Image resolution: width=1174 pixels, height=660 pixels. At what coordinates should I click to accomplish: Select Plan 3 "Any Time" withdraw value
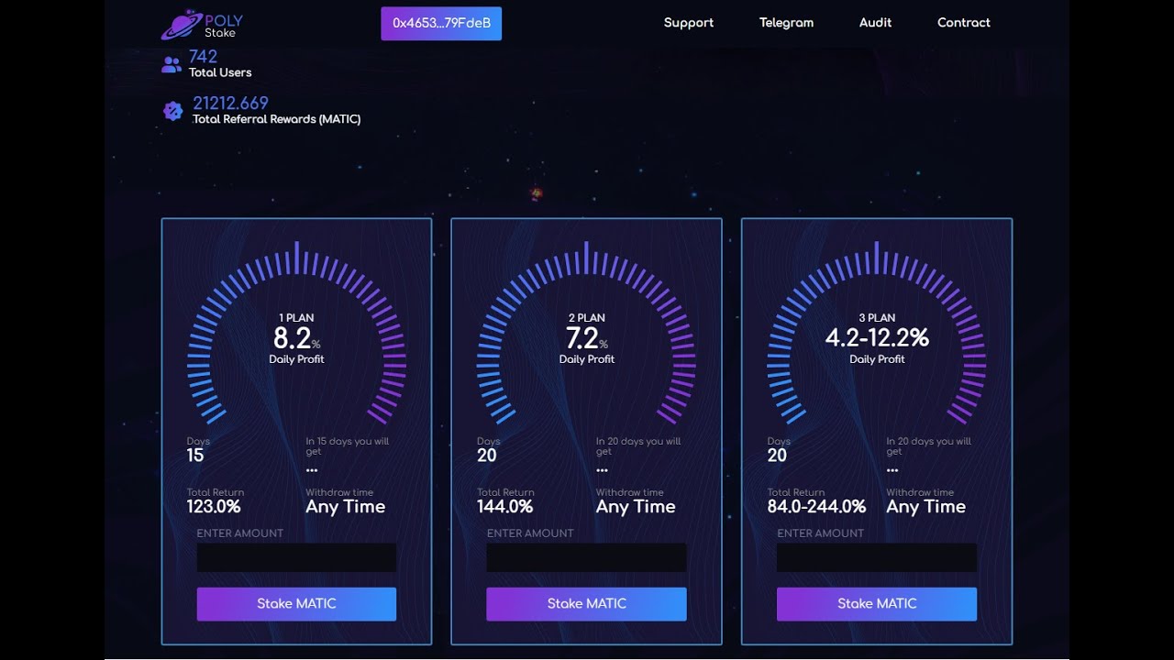[925, 507]
